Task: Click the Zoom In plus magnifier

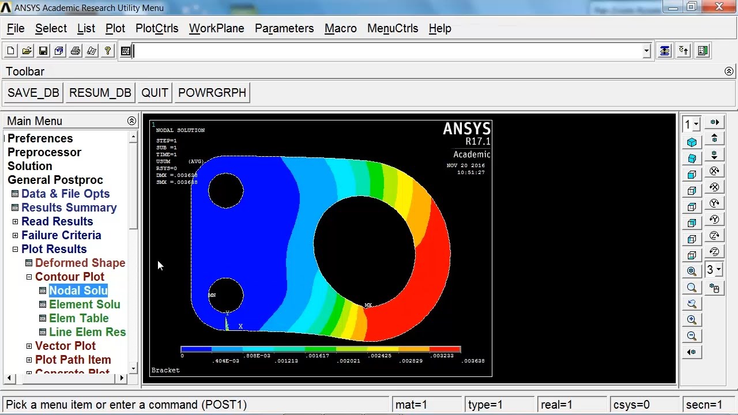Action: tap(692, 320)
